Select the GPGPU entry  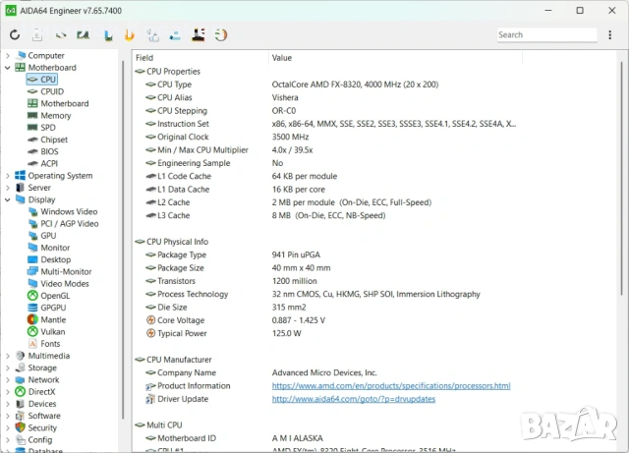(54, 308)
